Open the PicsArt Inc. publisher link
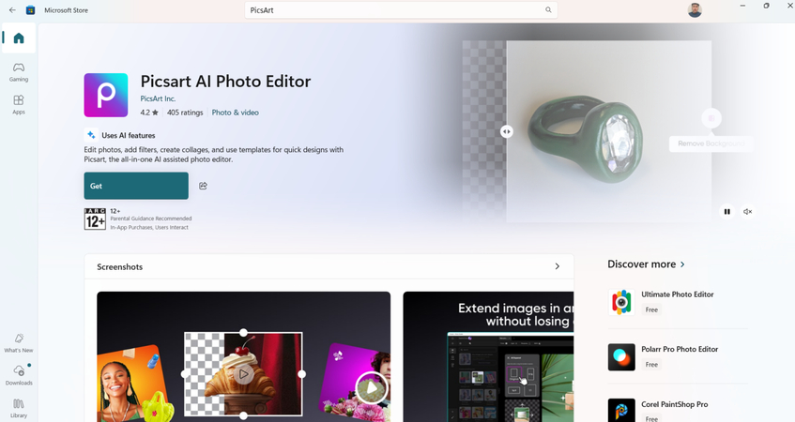This screenshot has height=422, width=795. (158, 98)
